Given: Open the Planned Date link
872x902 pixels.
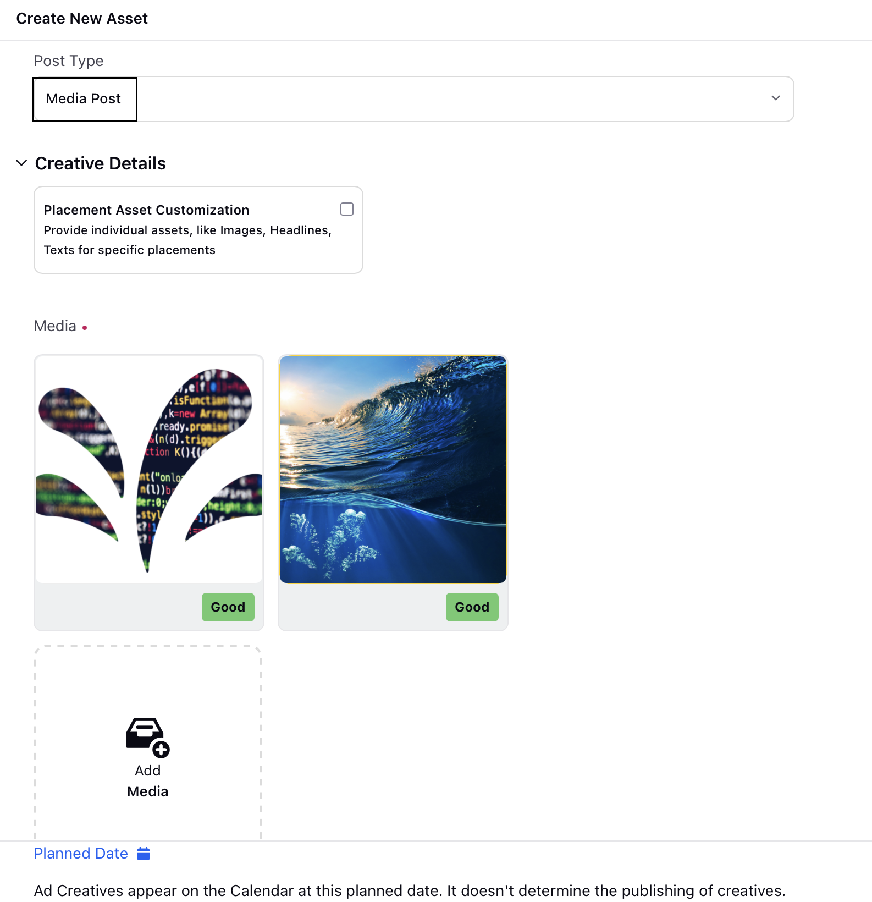Looking at the screenshot, I should (81, 854).
